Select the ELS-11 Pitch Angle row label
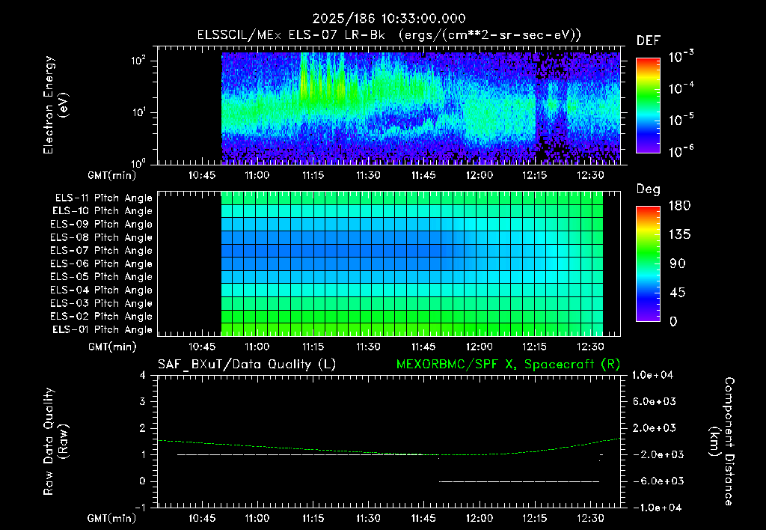 coord(103,198)
